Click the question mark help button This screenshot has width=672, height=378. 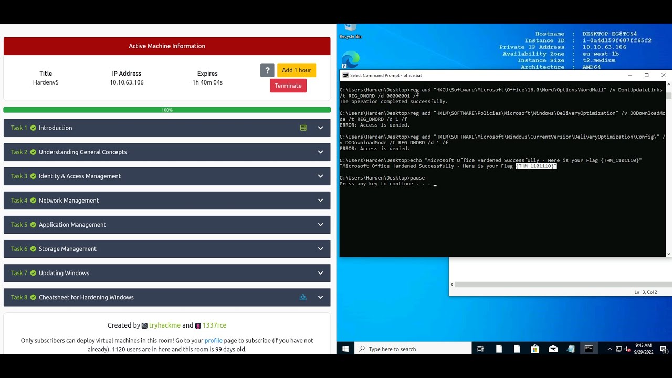(x=267, y=70)
